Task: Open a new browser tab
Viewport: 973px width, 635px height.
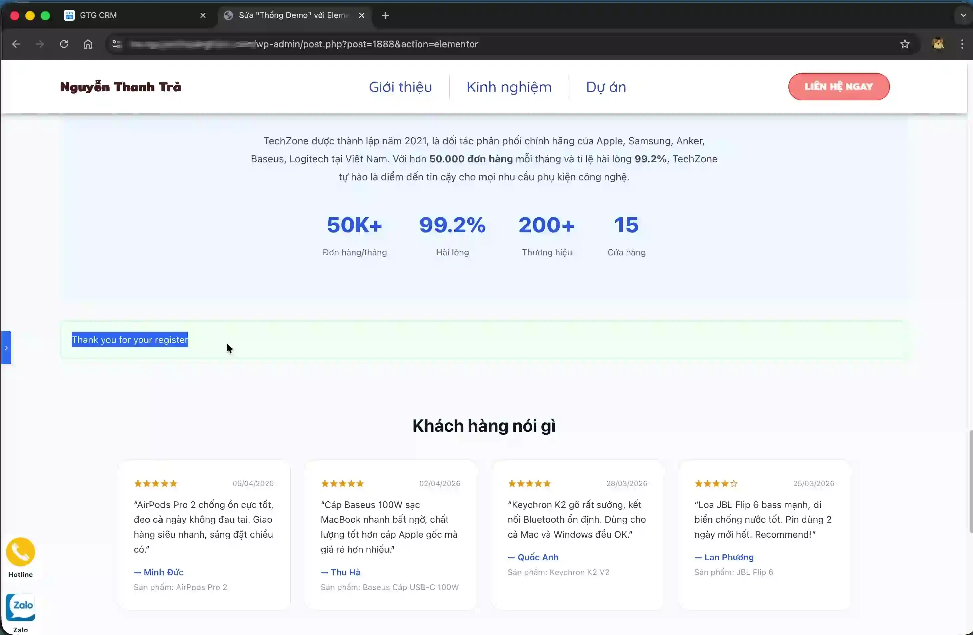Action: tap(385, 15)
